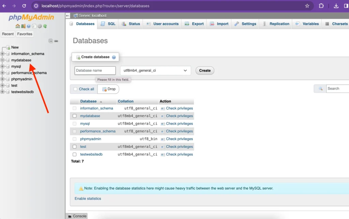Open the Replication tab
349x219 pixels.
point(276,24)
